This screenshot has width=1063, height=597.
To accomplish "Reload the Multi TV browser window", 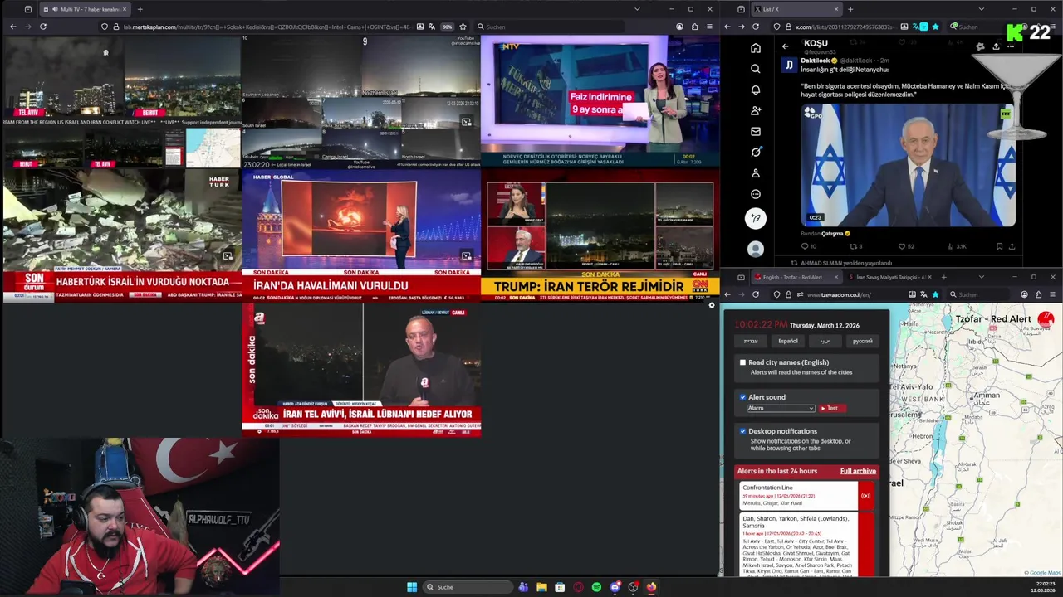I will click(x=42, y=27).
